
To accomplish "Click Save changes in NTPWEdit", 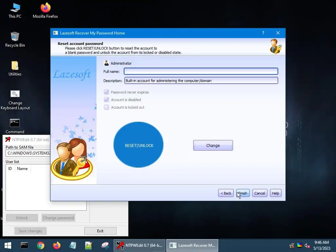I will (30, 231).
